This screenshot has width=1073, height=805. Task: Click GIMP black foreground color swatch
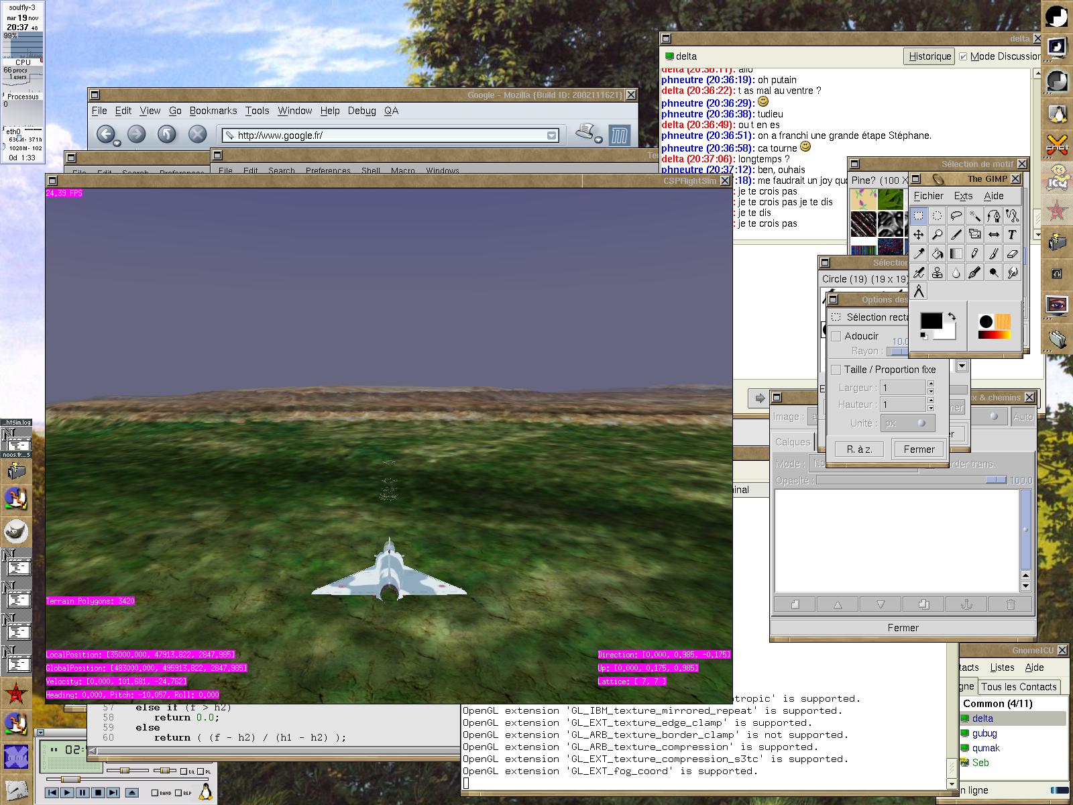coord(931,321)
